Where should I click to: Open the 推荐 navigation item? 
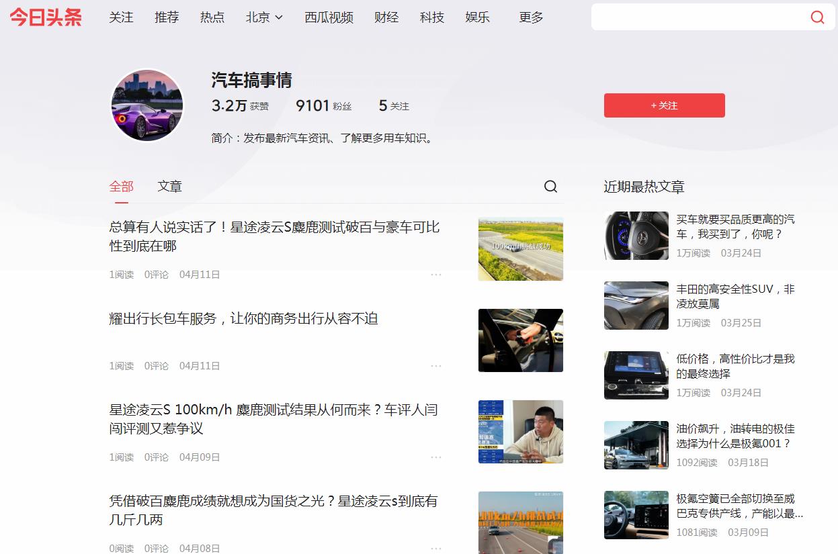click(167, 17)
